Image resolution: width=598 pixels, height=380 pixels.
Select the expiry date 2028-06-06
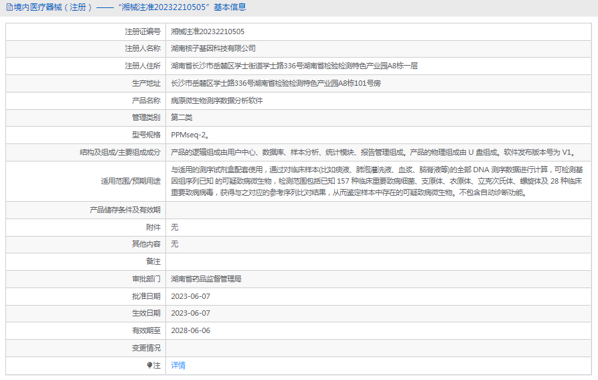point(190,331)
